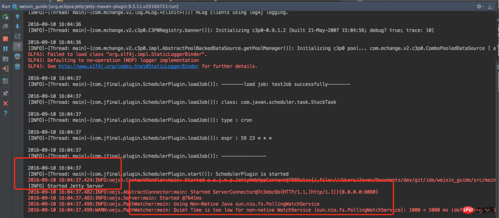The image size is (499, 218).
Task: Toggle scroll to end of output
Action: coord(17,47)
